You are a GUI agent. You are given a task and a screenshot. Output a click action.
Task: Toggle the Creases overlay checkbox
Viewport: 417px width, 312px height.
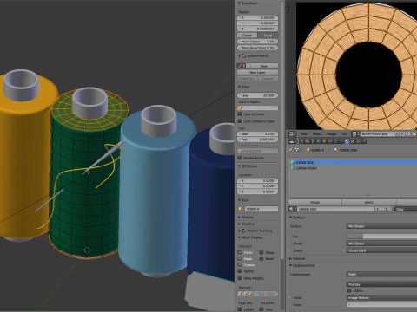(x=240, y=264)
